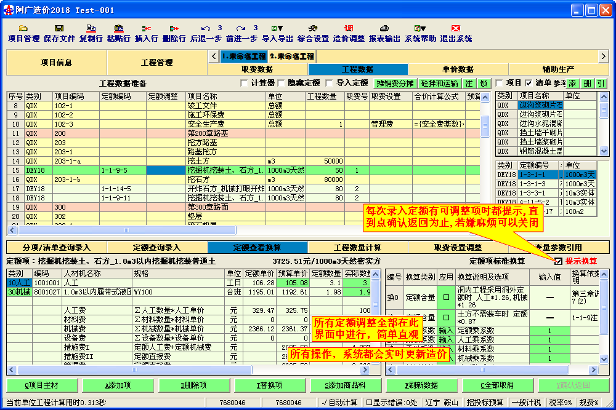The height and width of the screenshot is (410, 616).
Task: Select 定额查询录入 tab
Action: point(157,247)
